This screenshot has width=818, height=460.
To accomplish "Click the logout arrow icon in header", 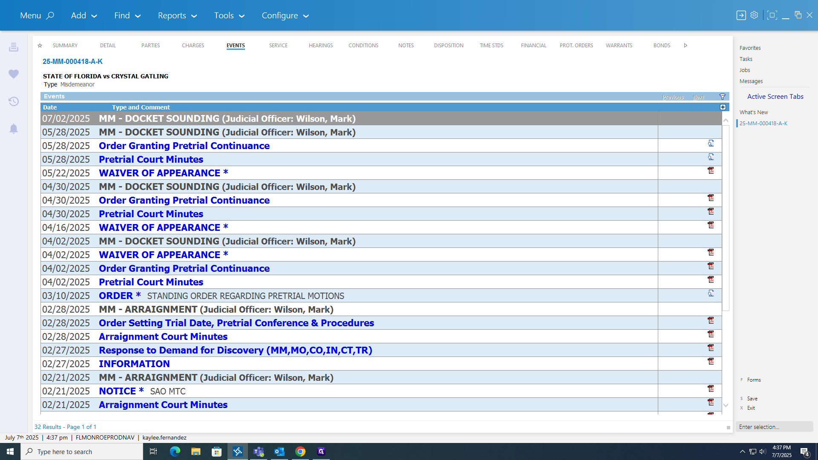I will point(741,15).
